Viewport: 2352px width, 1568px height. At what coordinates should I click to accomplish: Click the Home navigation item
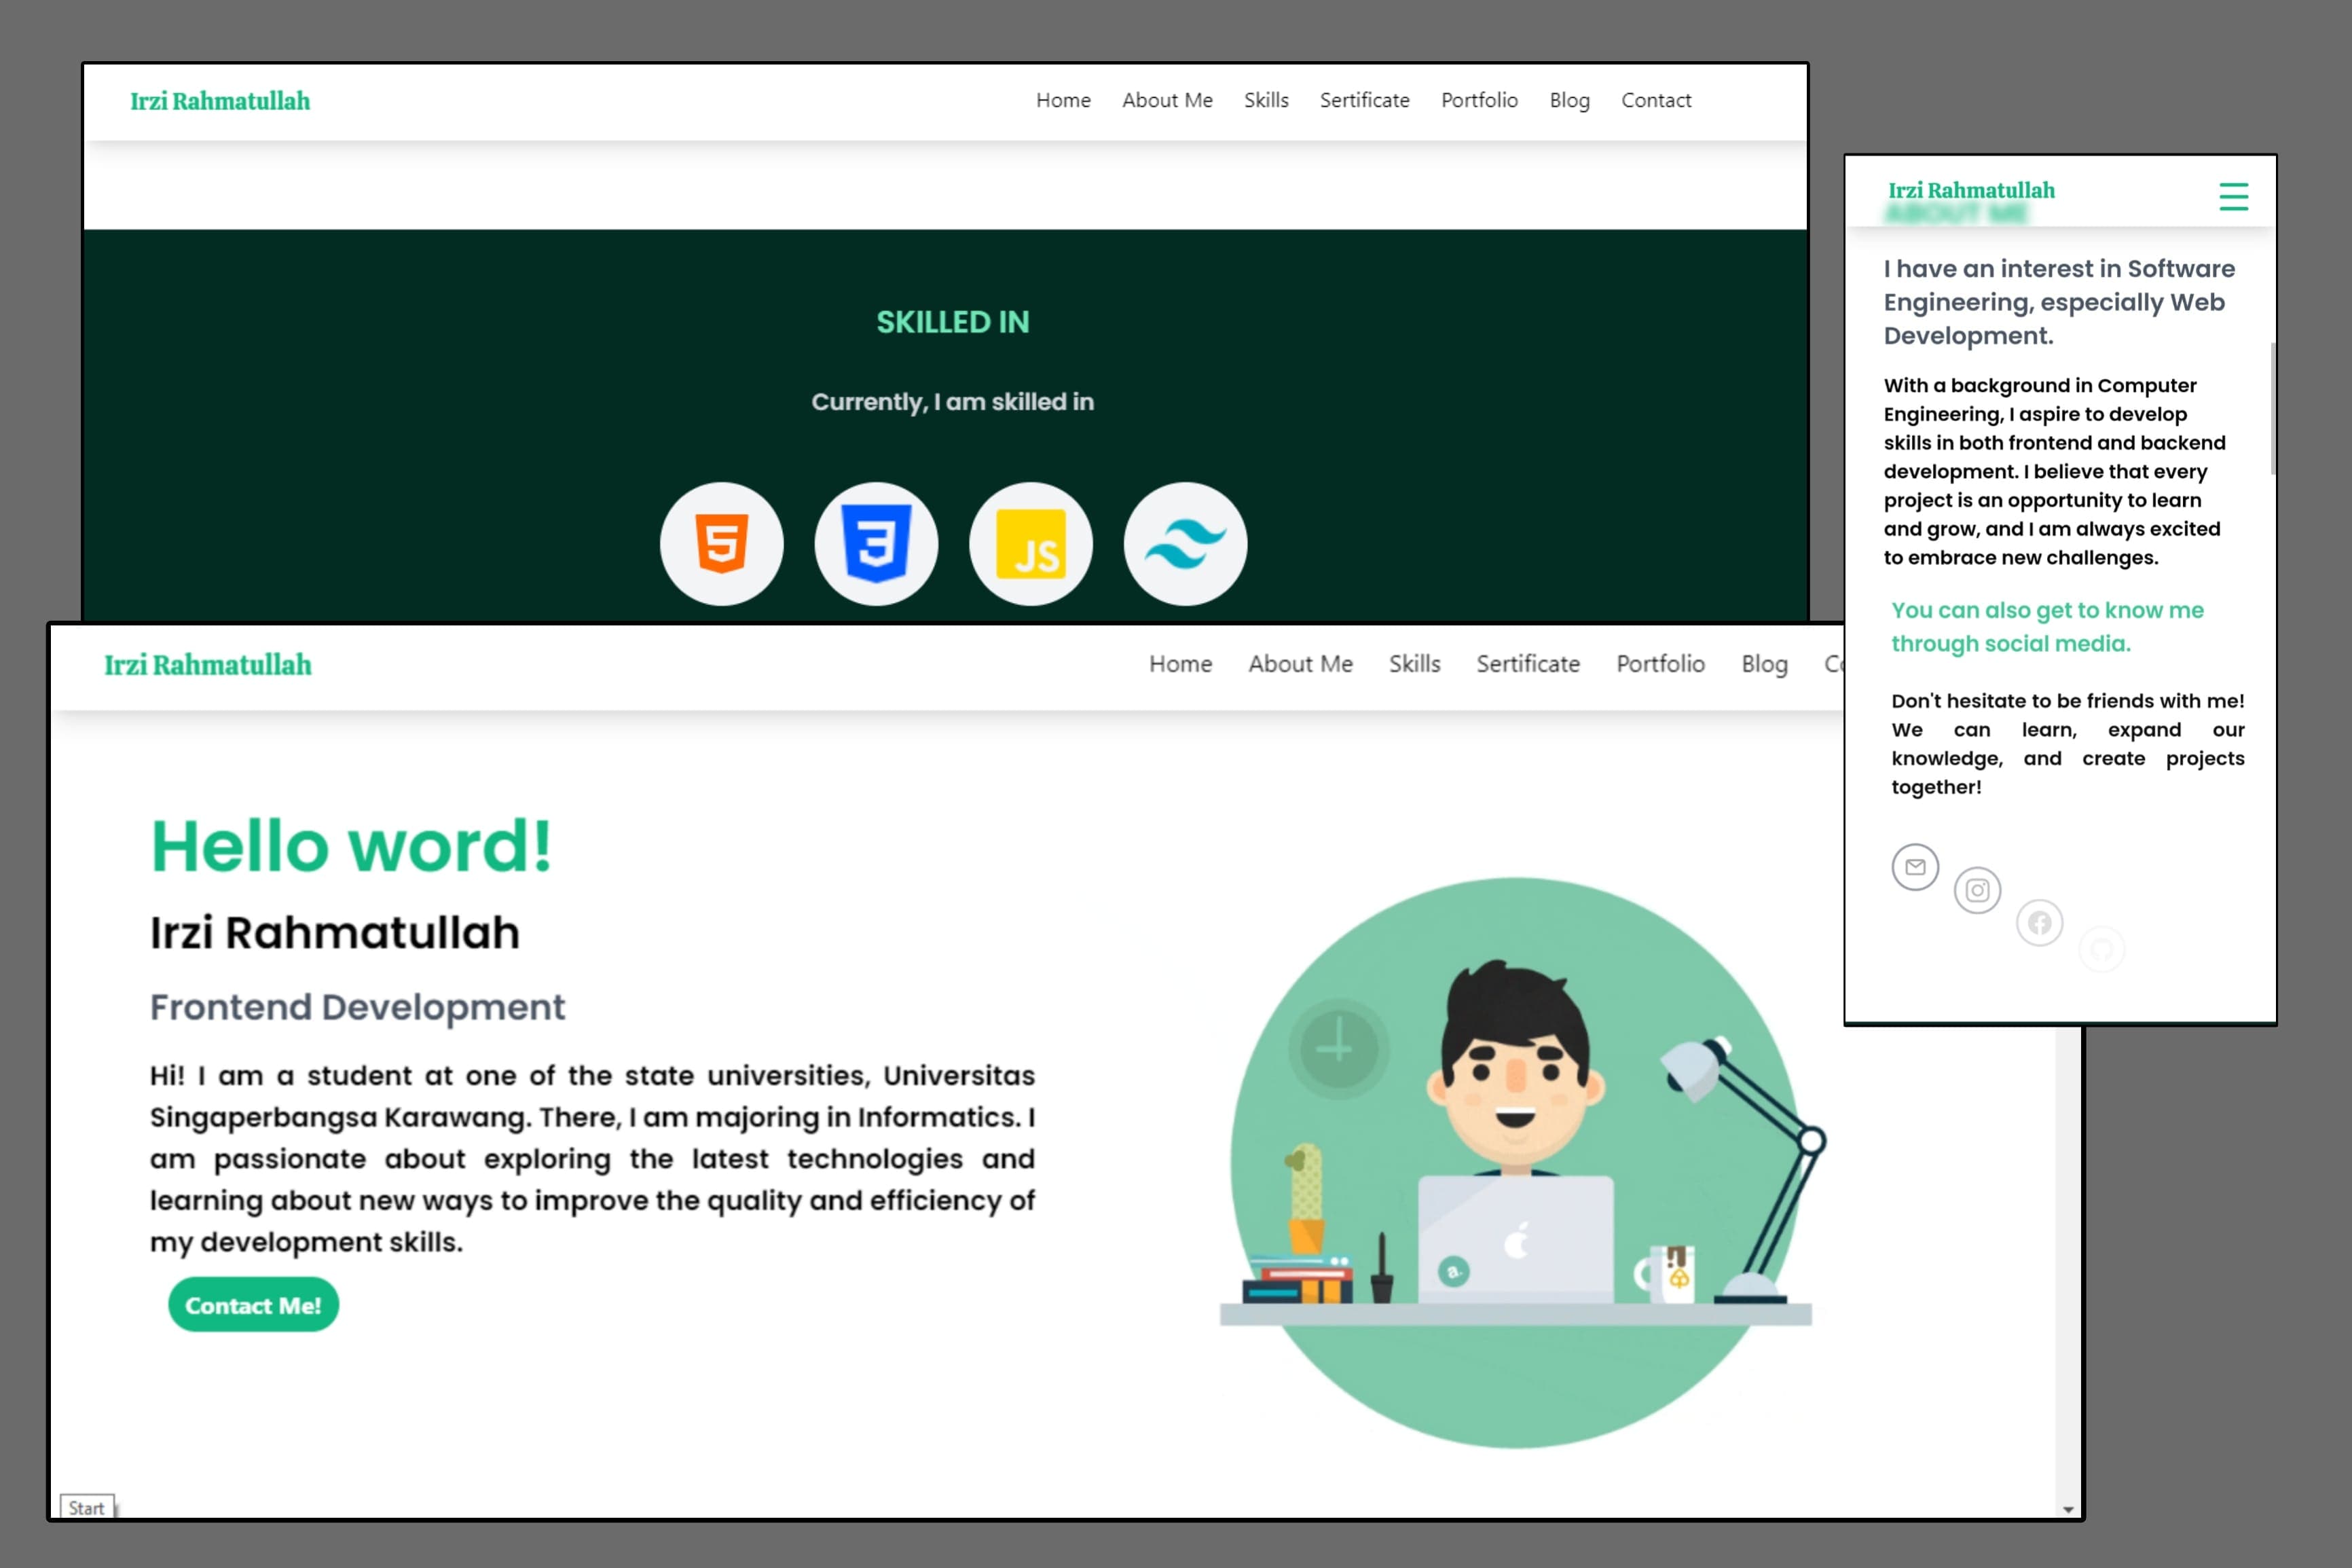click(1064, 101)
